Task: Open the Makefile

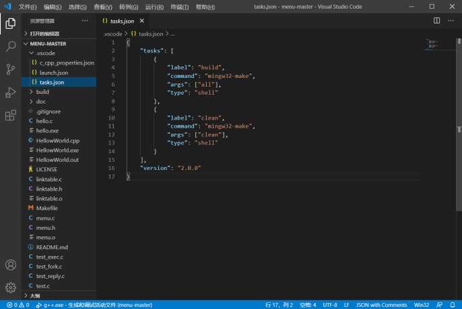Action: click(59, 208)
